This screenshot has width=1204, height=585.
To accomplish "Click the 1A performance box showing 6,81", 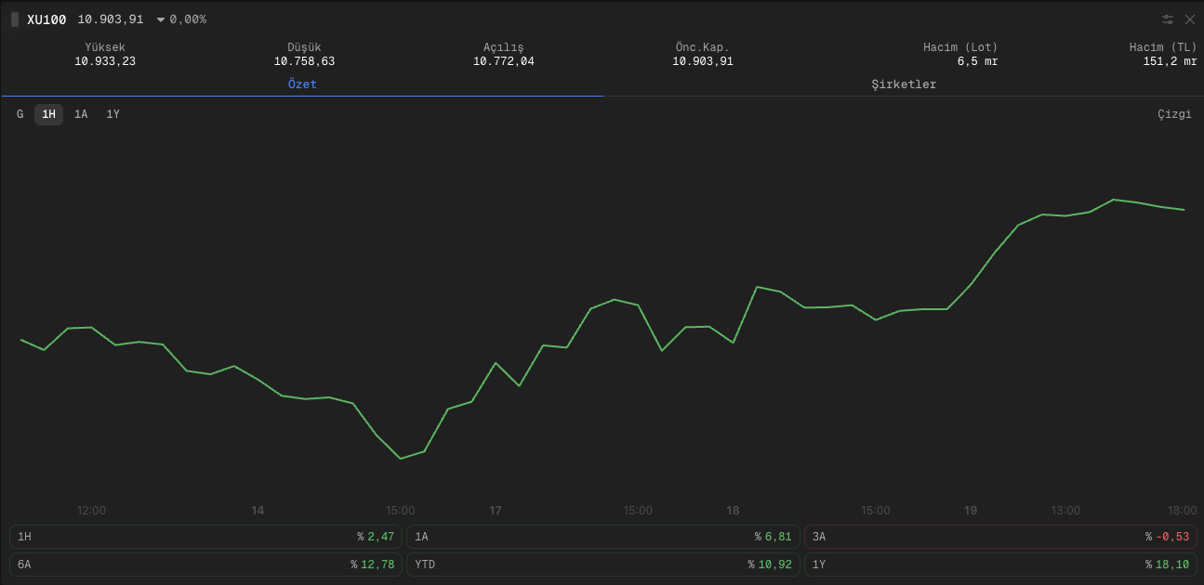I will coord(602,537).
